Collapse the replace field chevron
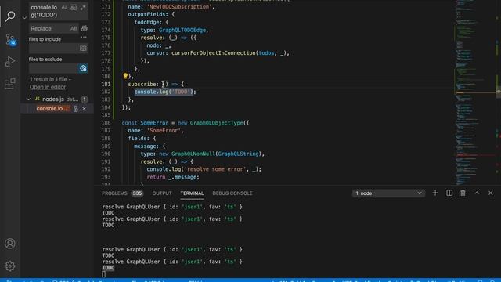Screen dimensions: 501x282 tap(24, 18)
